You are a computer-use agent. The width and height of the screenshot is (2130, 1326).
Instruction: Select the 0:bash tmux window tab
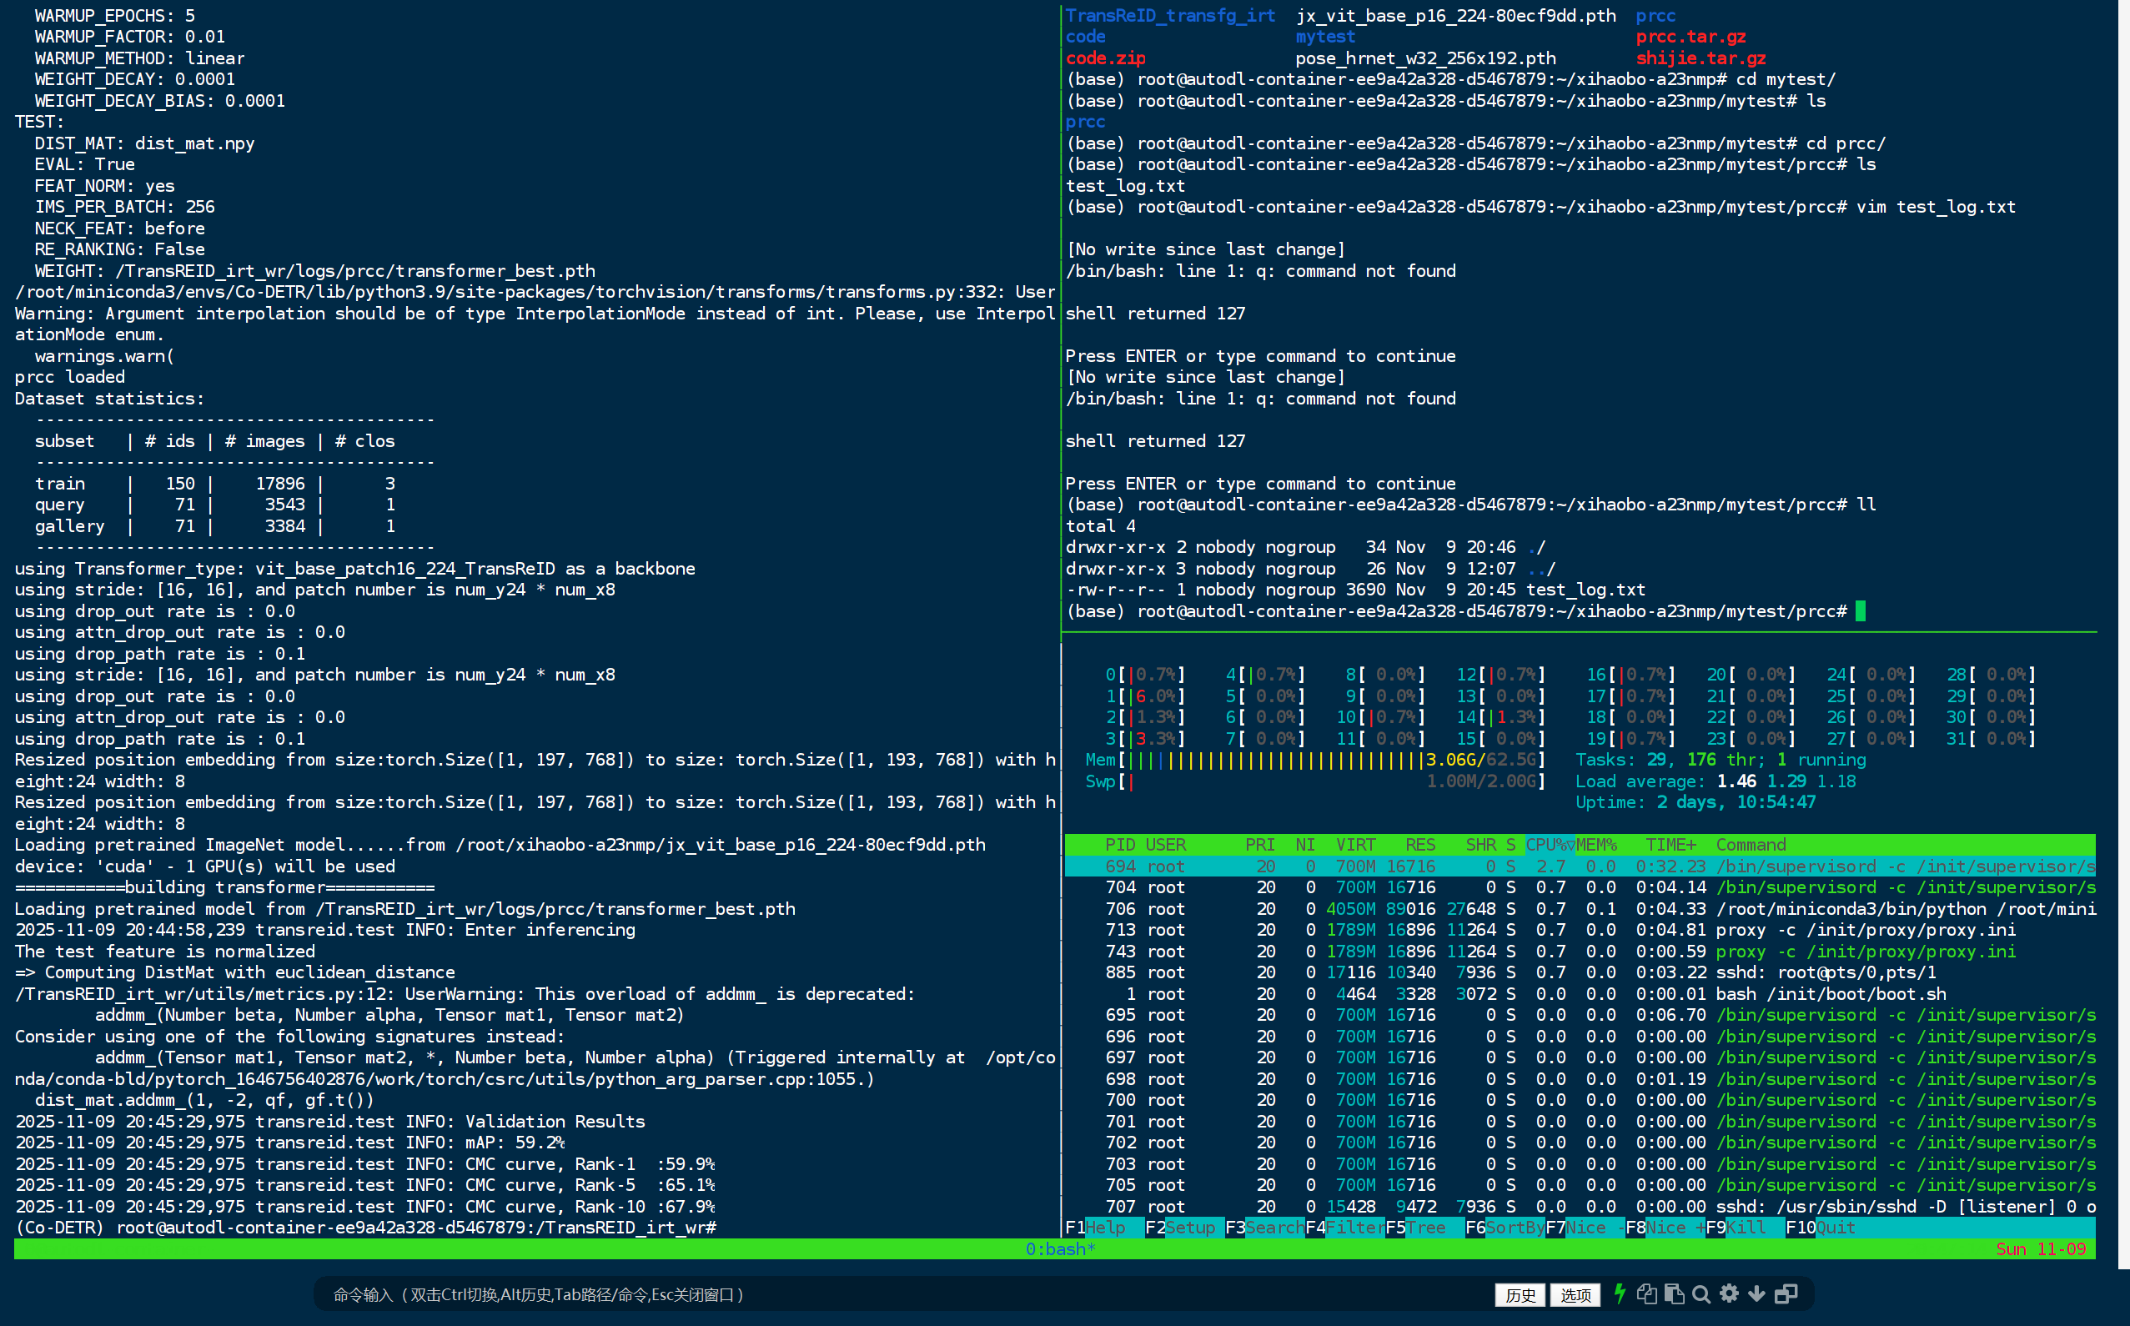pos(1059,1248)
